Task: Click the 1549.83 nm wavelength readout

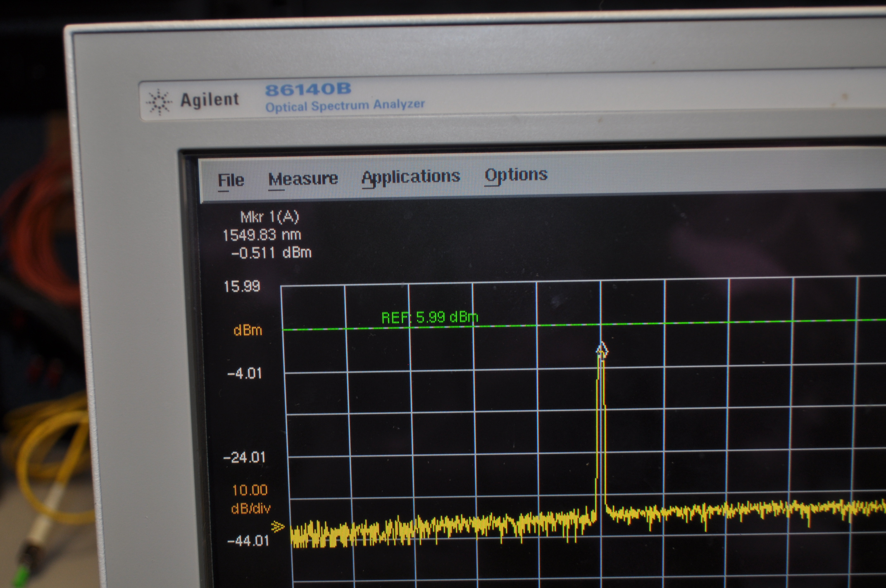Action: 262,235
